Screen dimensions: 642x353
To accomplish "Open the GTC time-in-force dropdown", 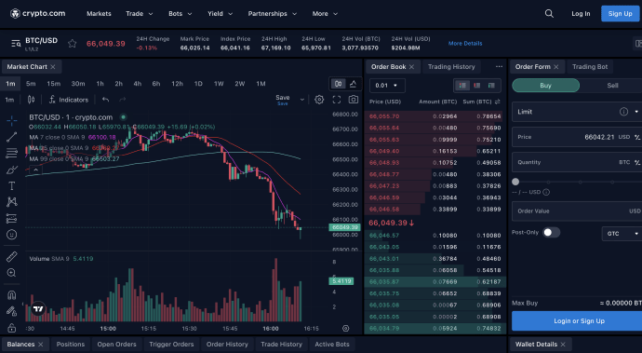I will (x=622, y=233).
